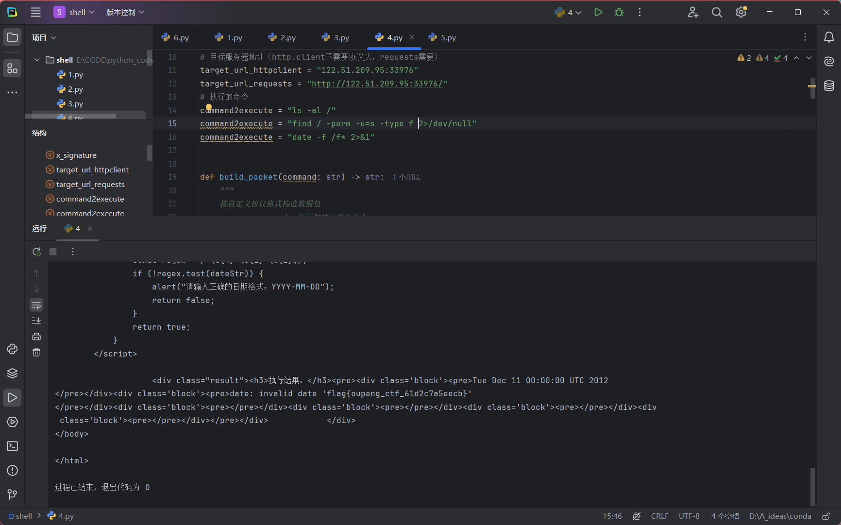The width and height of the screenshot is (841, 525).
Task: Close the run tab 4
Action: pos(90,229)
